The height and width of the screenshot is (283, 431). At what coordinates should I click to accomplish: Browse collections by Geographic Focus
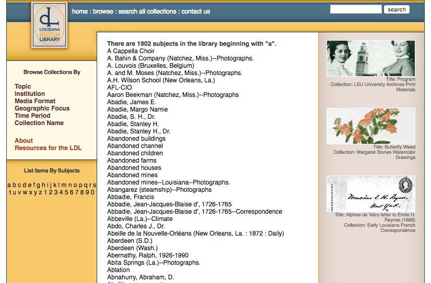click(x=42, y=108)
